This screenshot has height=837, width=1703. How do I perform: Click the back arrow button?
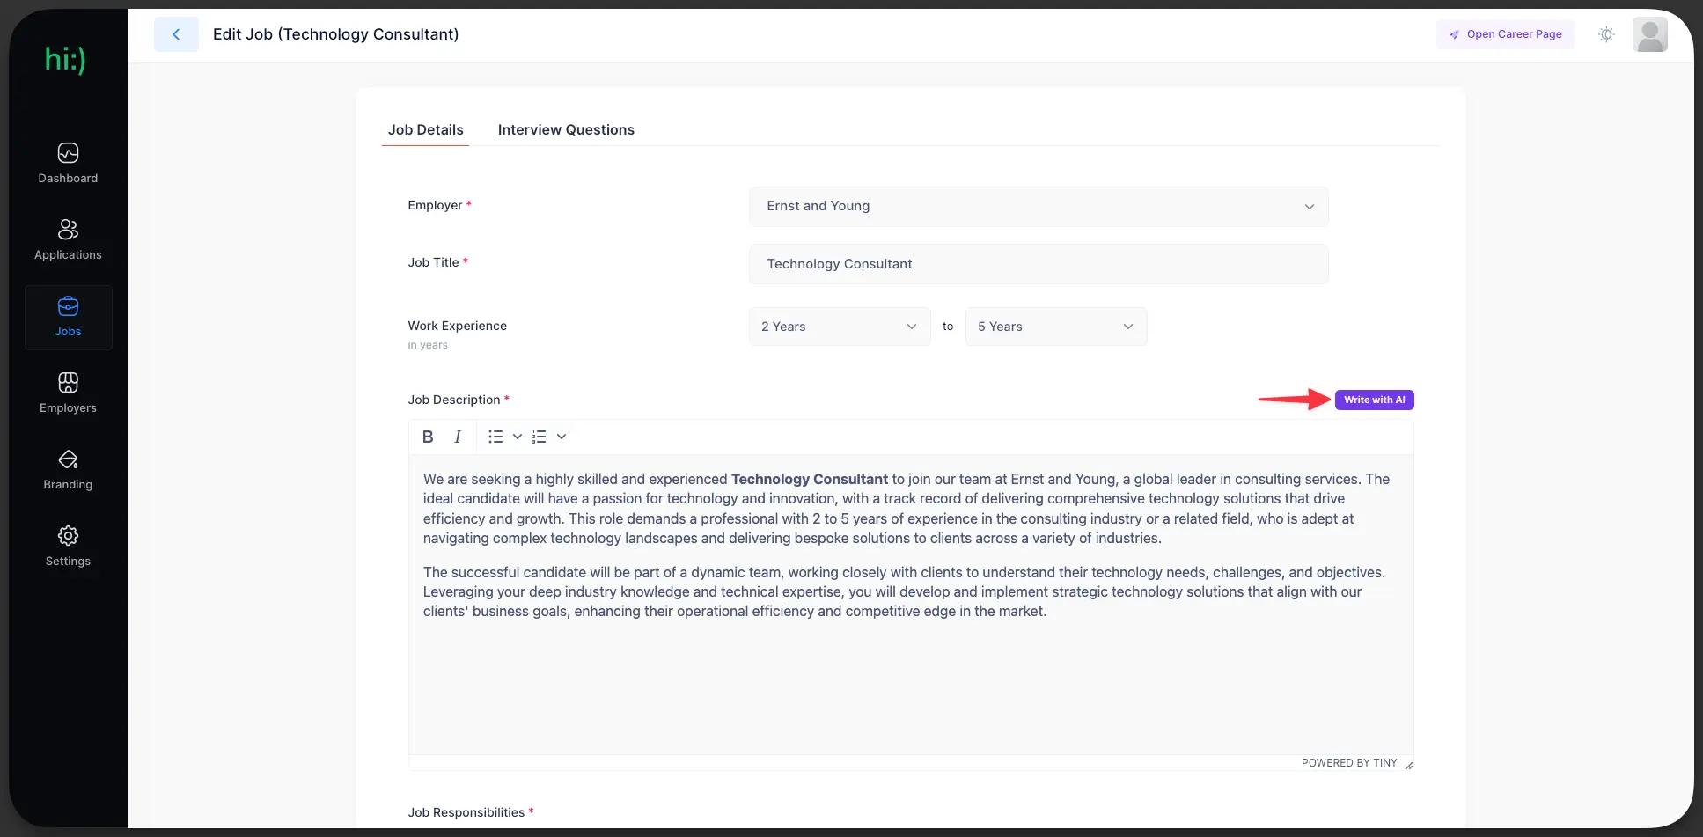(x=176, y=34)
